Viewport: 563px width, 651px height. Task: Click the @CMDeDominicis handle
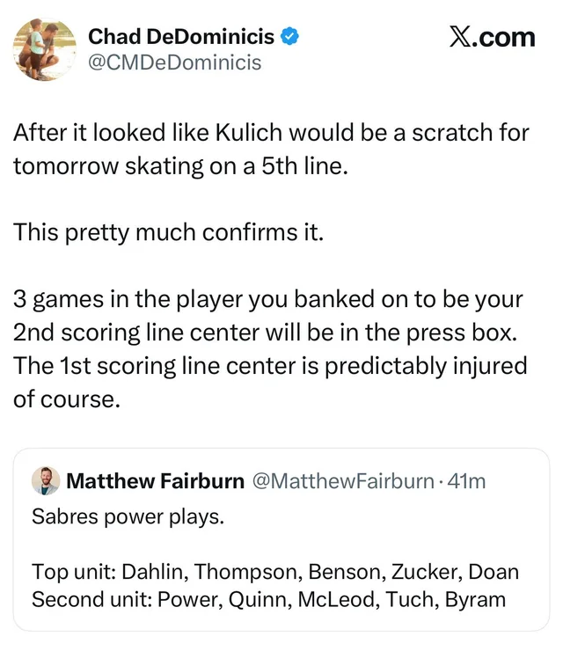174,62
